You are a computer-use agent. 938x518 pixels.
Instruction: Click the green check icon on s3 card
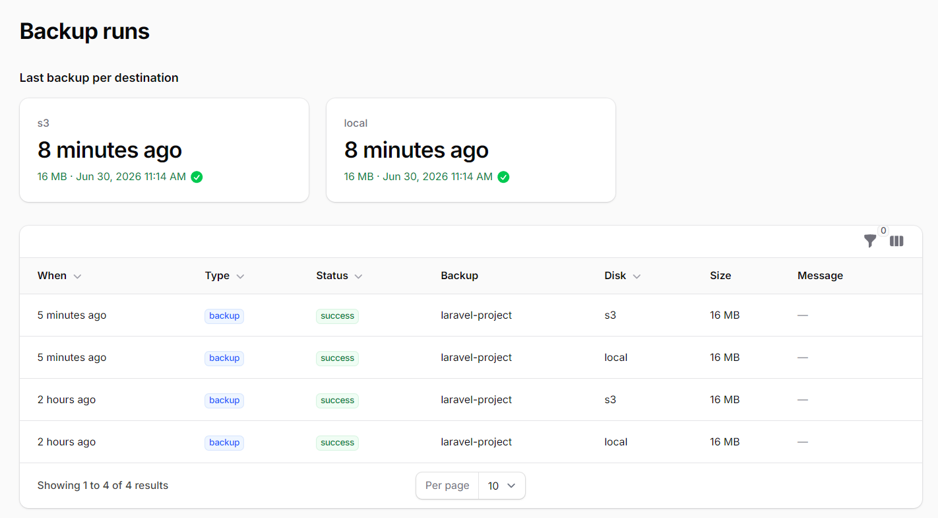(197, 177)
